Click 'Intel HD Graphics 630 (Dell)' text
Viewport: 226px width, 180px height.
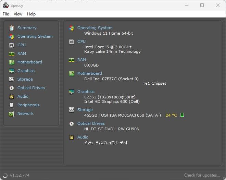pos(112,101)
